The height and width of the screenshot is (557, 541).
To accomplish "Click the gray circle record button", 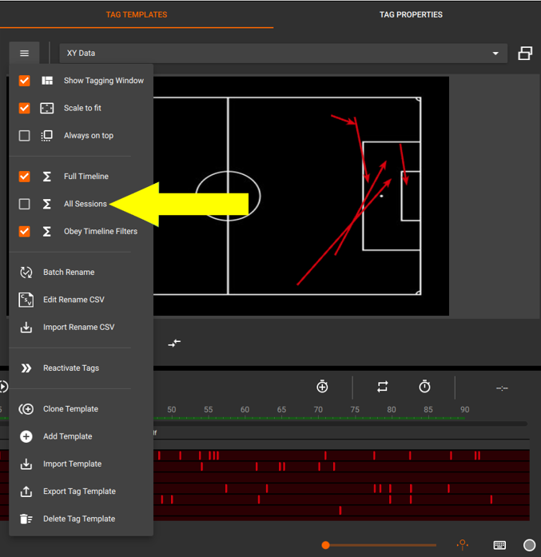I will [529, 545].
